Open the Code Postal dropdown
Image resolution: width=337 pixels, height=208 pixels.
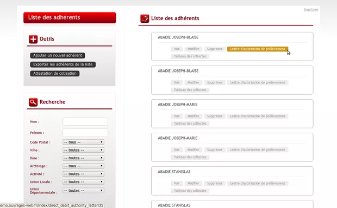click(x=83, y=142)
